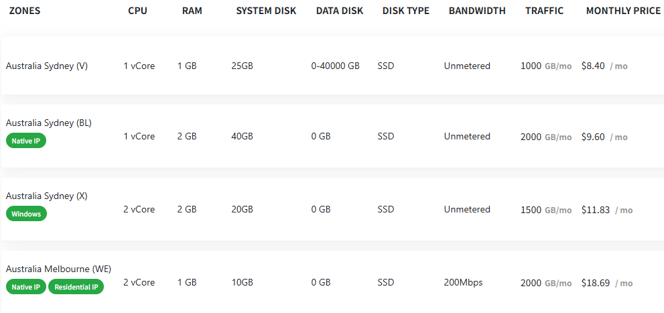Select the Australia Sydney (V) zone row

click(x=47, y=66)
